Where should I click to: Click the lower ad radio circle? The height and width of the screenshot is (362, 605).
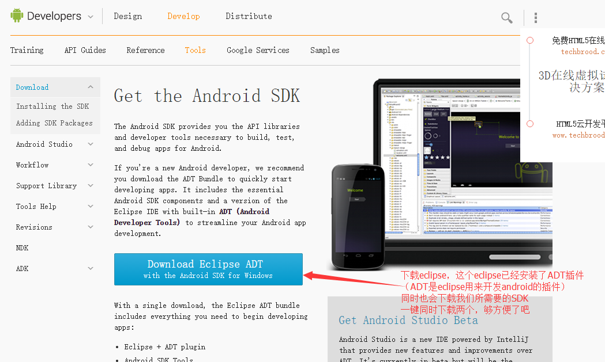[x=530, y=124]
